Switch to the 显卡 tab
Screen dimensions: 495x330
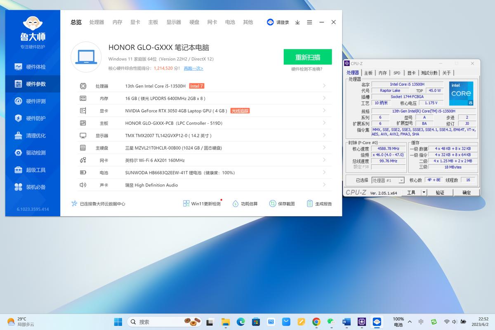(135, 22)
